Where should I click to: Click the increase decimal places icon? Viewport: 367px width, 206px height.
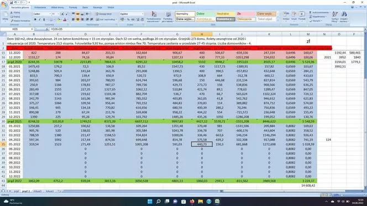(138, 19)
